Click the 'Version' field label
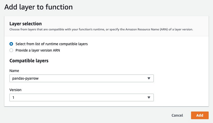 [15, 90]
